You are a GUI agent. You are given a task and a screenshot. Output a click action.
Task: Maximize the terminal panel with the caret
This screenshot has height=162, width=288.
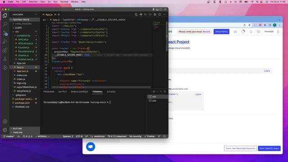pos(161,92)
